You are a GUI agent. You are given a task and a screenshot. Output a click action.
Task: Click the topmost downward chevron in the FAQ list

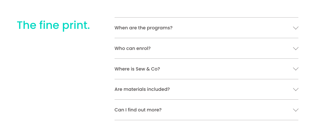[296, 28]
